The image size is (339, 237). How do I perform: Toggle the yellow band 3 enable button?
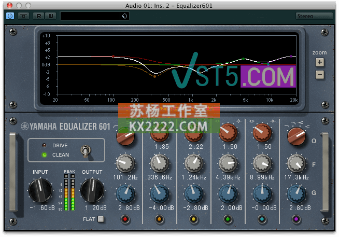click(x=193, y=219)
